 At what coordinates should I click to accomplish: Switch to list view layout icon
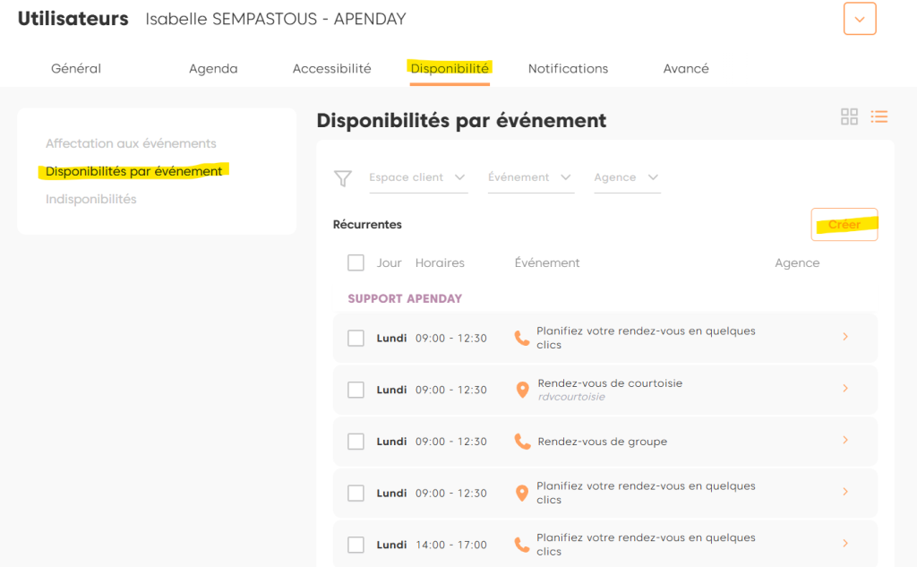878,116
